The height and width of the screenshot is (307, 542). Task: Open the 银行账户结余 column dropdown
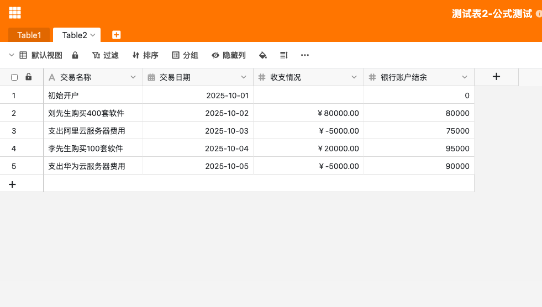coord(464,77)
